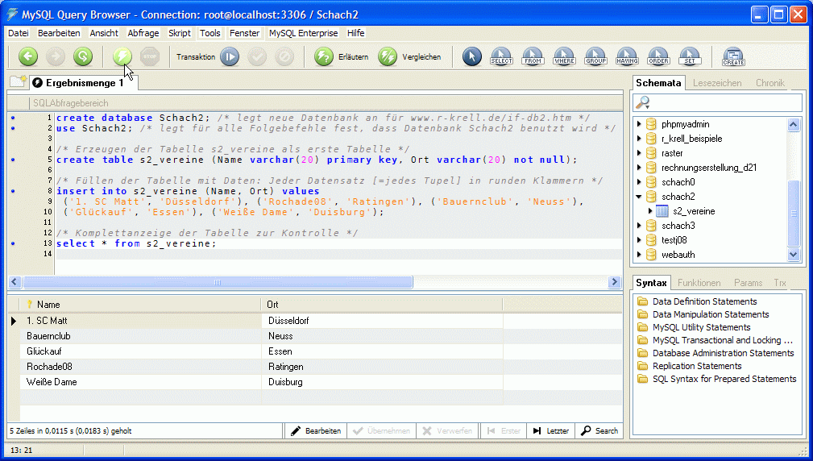Click the Vergleichen compare icon
The image size is (813, 461).
388,56
